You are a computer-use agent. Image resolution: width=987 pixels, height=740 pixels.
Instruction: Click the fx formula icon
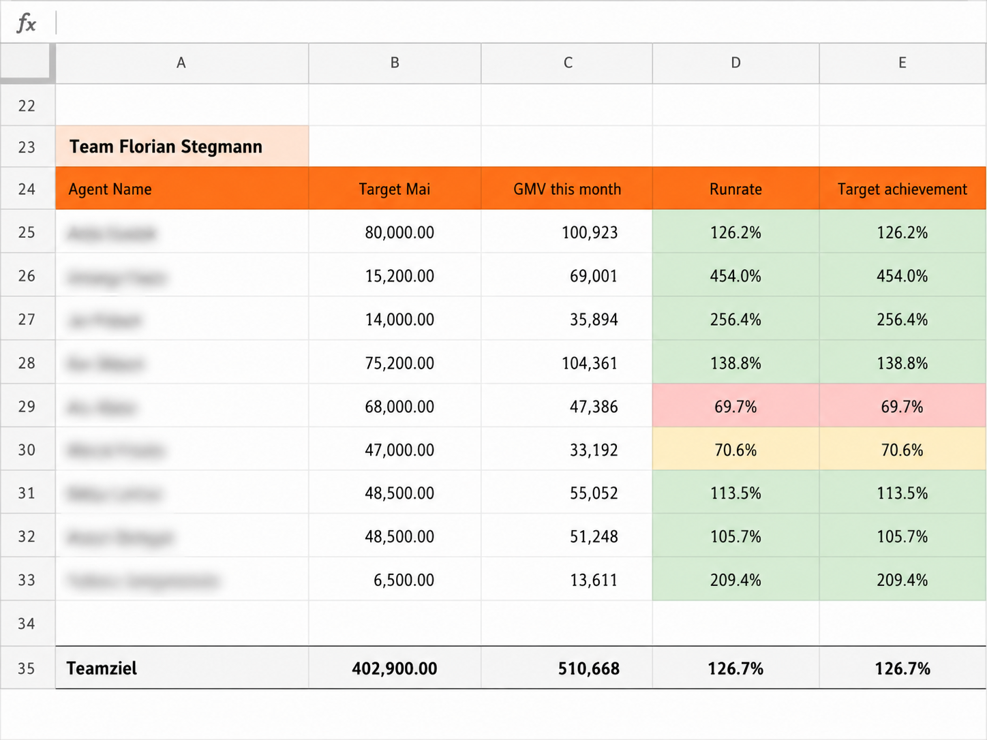(27, 23)
